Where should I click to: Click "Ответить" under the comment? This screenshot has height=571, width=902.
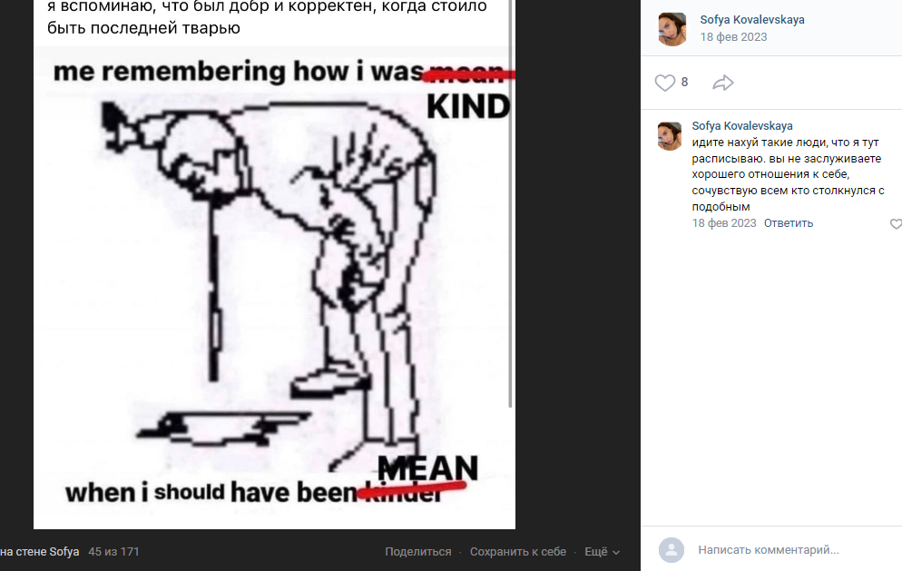pyautogui.click(x=788, y=223)
